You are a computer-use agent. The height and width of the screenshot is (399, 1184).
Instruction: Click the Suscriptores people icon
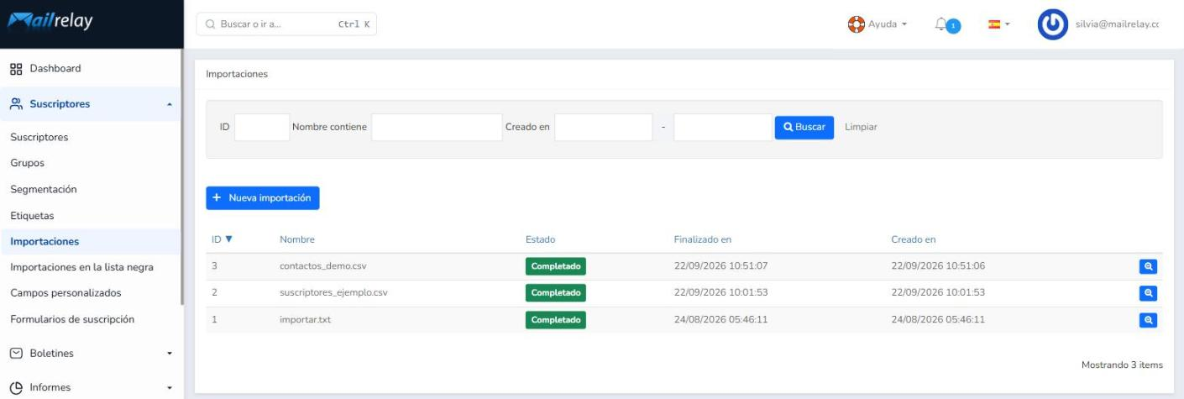[x=15, y=104]
